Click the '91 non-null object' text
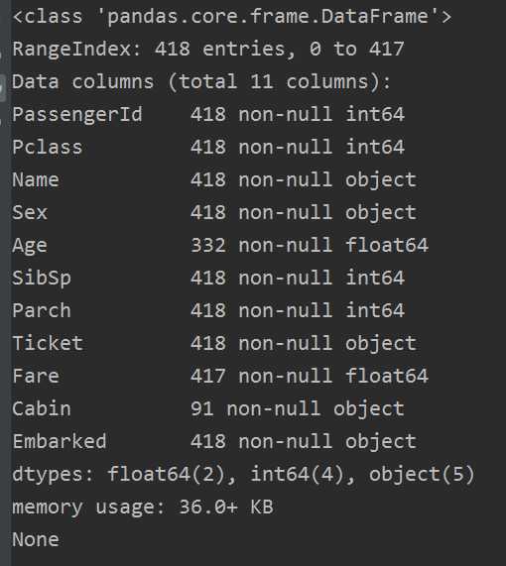 (x=298, y=409)
